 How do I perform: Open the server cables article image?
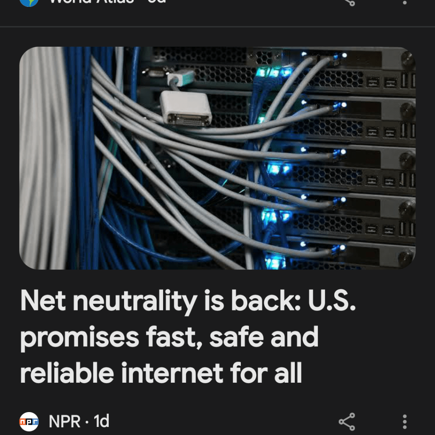[217, 158]
